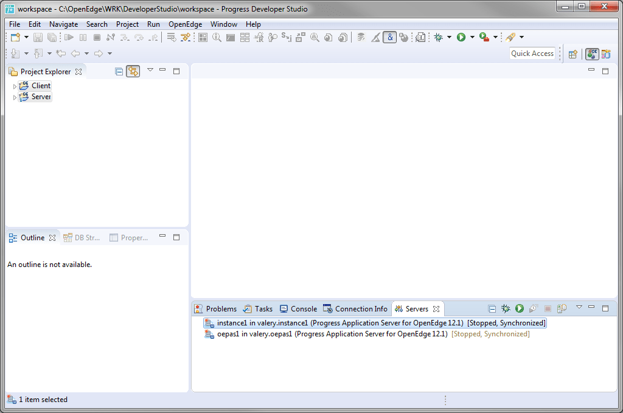Click the Next Annotation icon
The image size is (623, 413).
click(15, 53)
